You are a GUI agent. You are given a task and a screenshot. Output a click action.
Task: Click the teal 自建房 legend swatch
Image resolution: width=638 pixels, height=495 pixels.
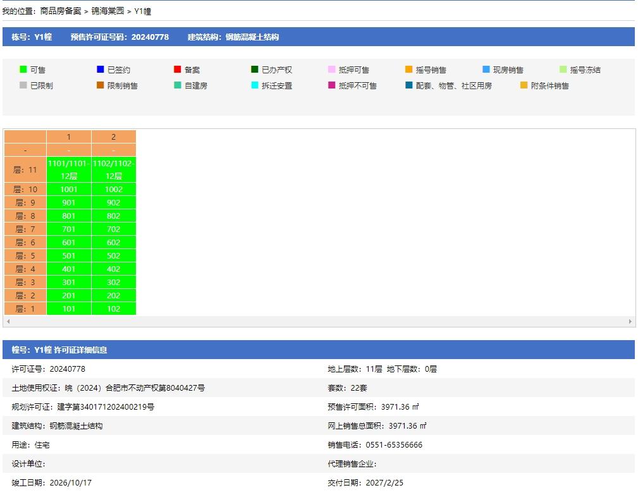(x=177, y=85)
